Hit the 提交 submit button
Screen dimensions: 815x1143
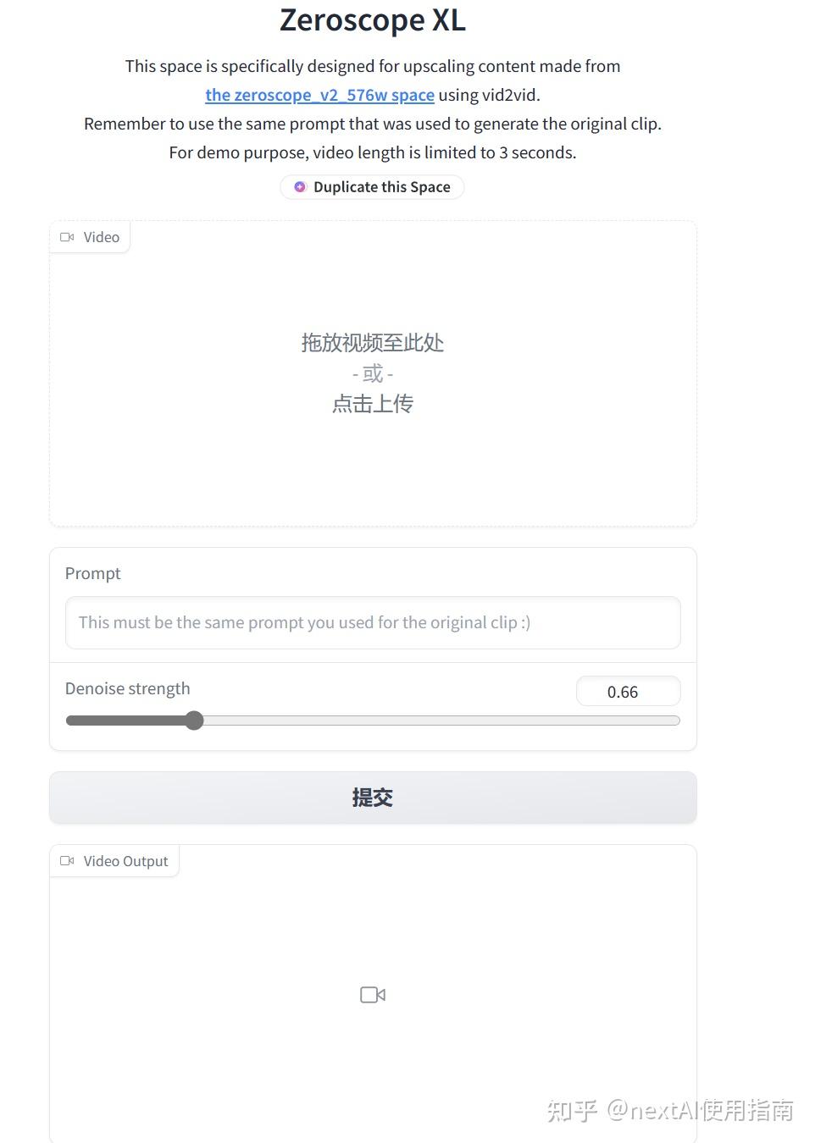[372, 797]
